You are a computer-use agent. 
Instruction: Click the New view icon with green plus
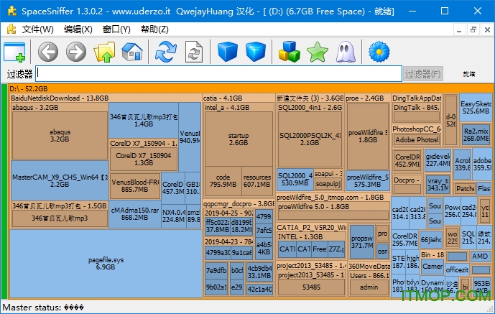point(14,52)
